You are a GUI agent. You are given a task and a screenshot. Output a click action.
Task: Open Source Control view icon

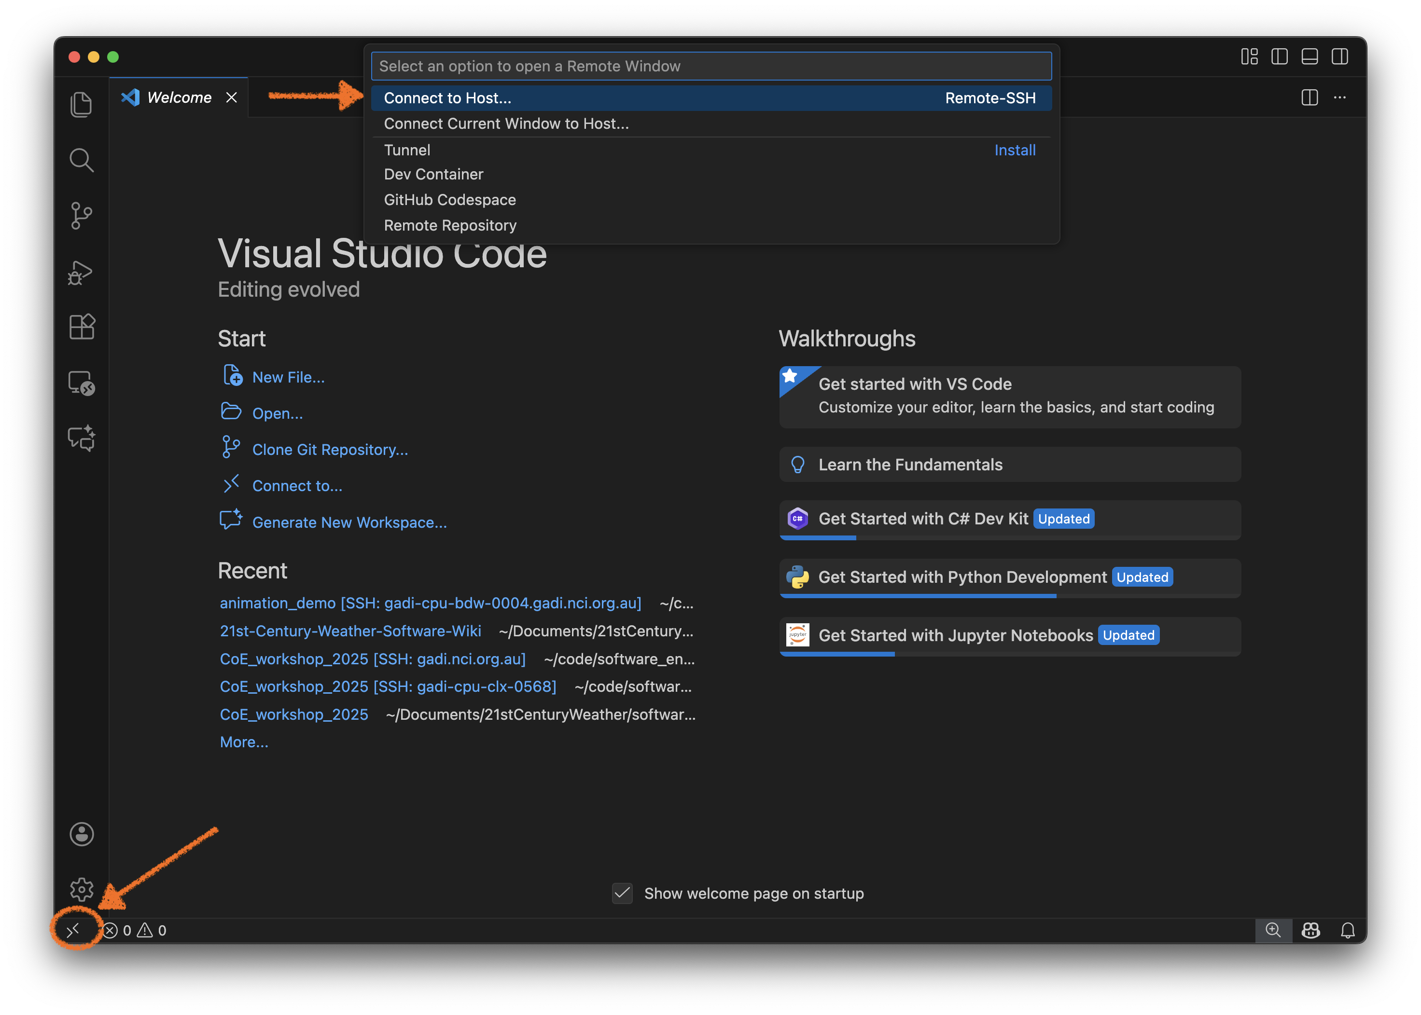point(81,216)
